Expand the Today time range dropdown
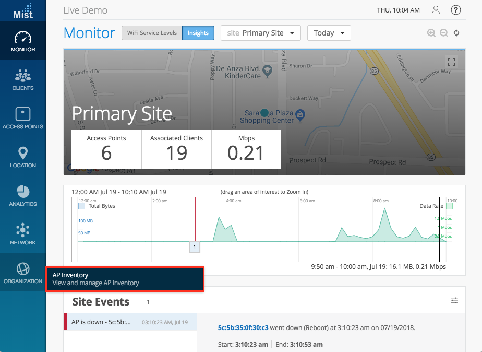482x352 pixels. pos(329,33)
